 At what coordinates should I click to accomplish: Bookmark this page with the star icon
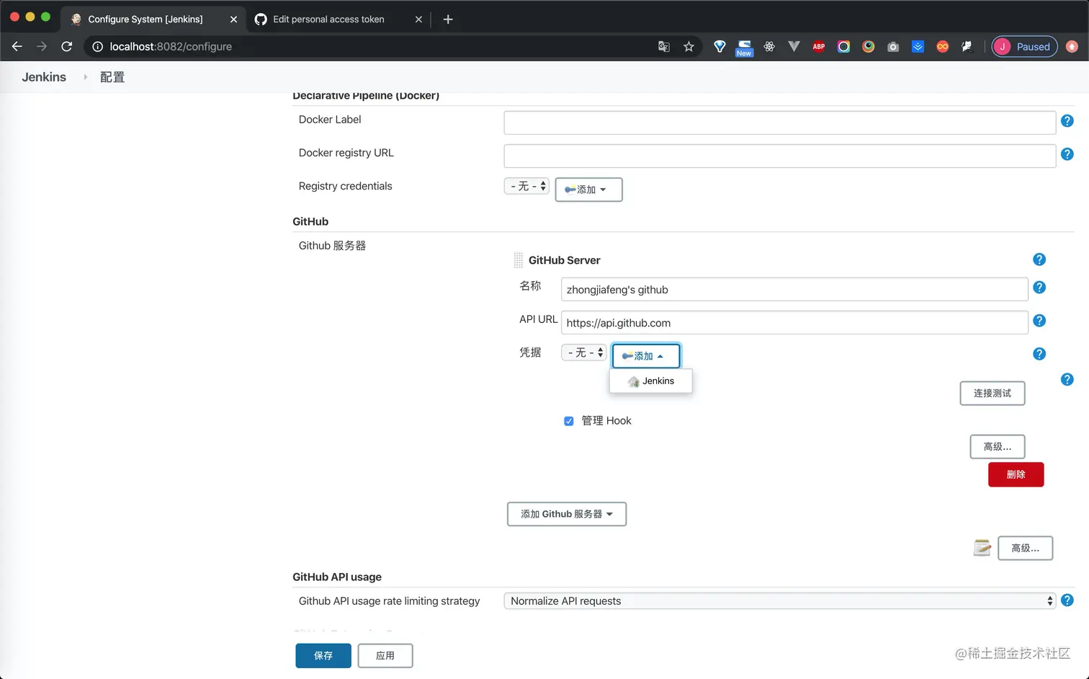pos(689,47)
